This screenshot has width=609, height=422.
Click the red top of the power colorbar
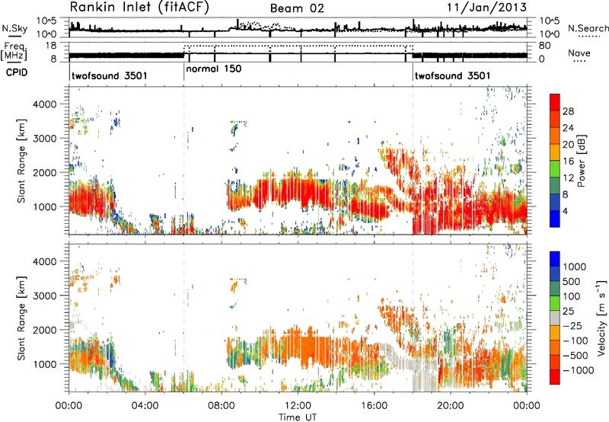point(555,102)
